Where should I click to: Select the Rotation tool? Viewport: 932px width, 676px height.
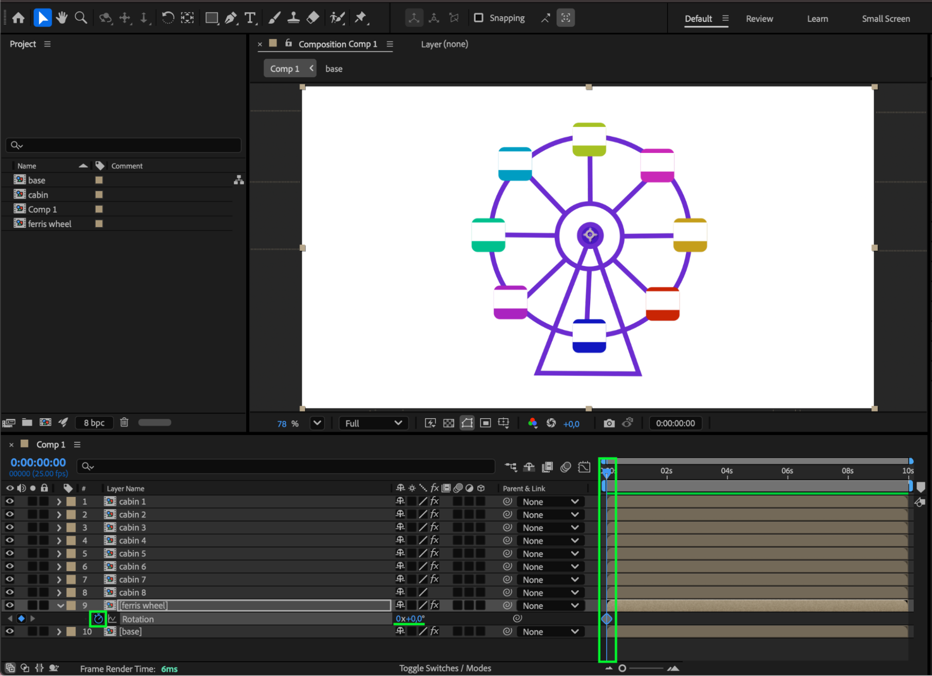168,18
